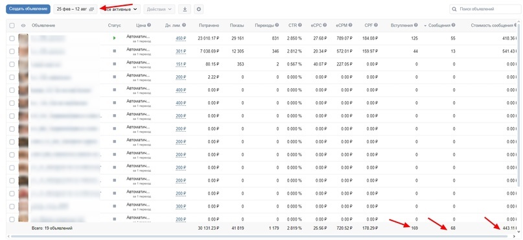Click the 450 ₽ daily limit link
This screenshot has width=523, height=240.
click(181, 38)
